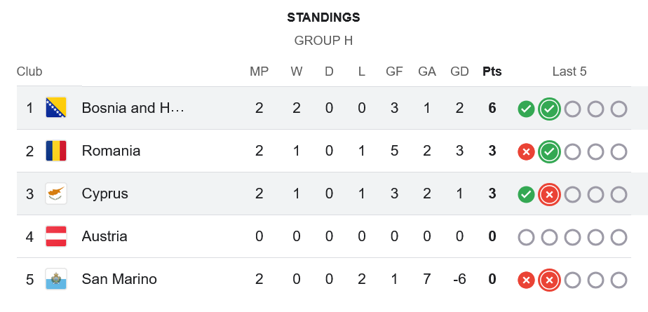Click the Cyprus flag icon

click(56, 194)
